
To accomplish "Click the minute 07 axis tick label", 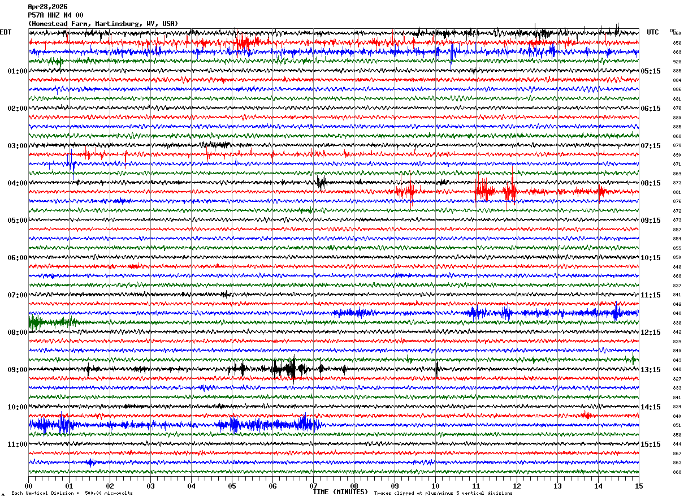I will click(x=313, y=486).
